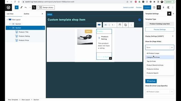The image size is (181, 101).
Task: Select parent Row Layout block toolbar button
Action: 99,25
